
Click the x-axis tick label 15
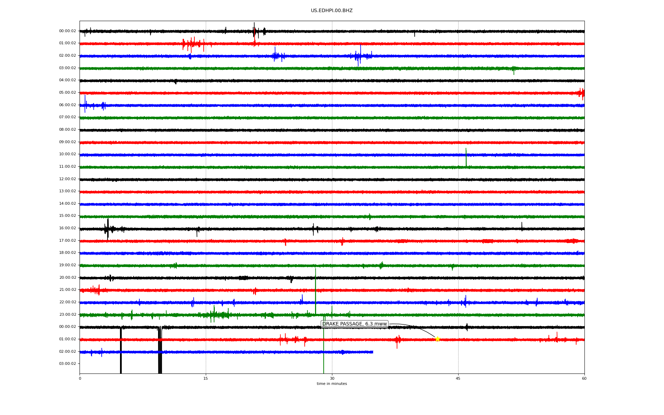[206, 379]
